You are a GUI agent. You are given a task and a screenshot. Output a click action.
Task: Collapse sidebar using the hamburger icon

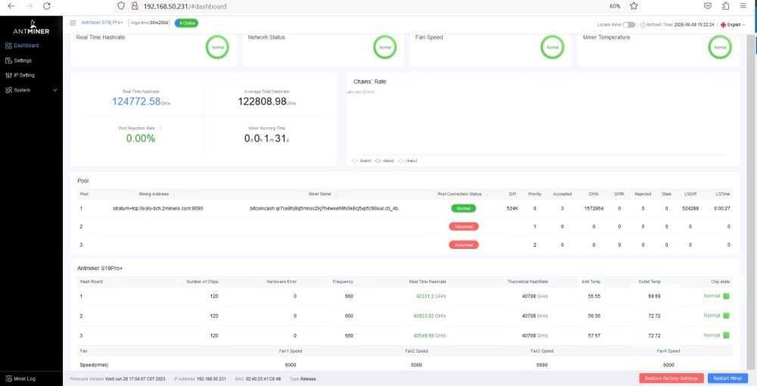(73, 23)
